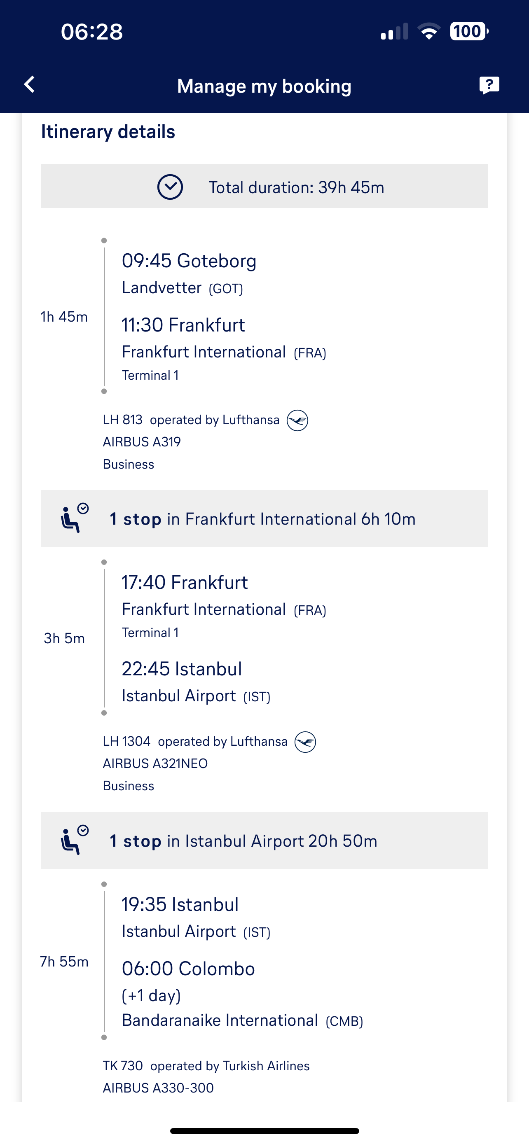Screen dimensions: 529x1144
Task: Tap the back arrow in header
Action: coord(29,84)
